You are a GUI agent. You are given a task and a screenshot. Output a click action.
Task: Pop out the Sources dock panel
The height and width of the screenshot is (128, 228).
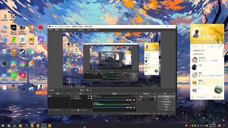coord(91,94)
